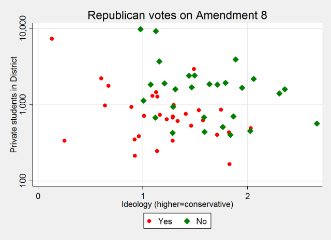Click the highest red dot near ideology 1.5

tap(194, 69)
